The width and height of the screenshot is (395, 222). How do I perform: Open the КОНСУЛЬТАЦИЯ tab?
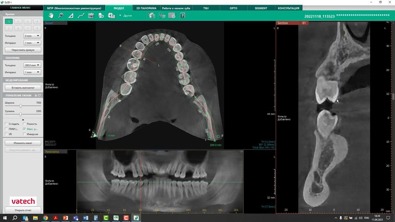coord(289,8)
